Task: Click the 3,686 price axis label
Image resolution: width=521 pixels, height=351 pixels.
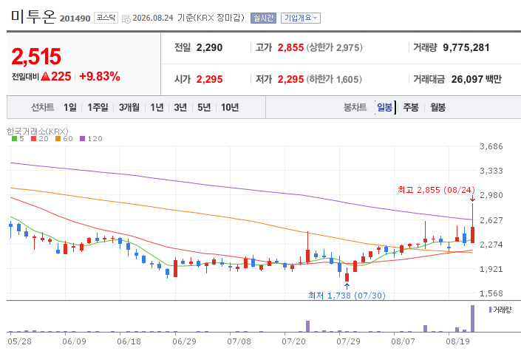Action: coord(491,146)
